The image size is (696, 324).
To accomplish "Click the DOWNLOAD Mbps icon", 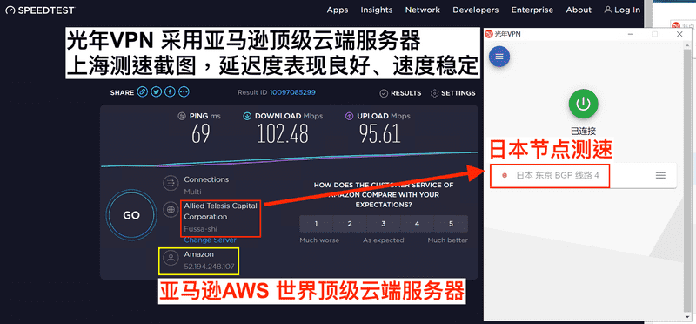I will pos(247,116).
